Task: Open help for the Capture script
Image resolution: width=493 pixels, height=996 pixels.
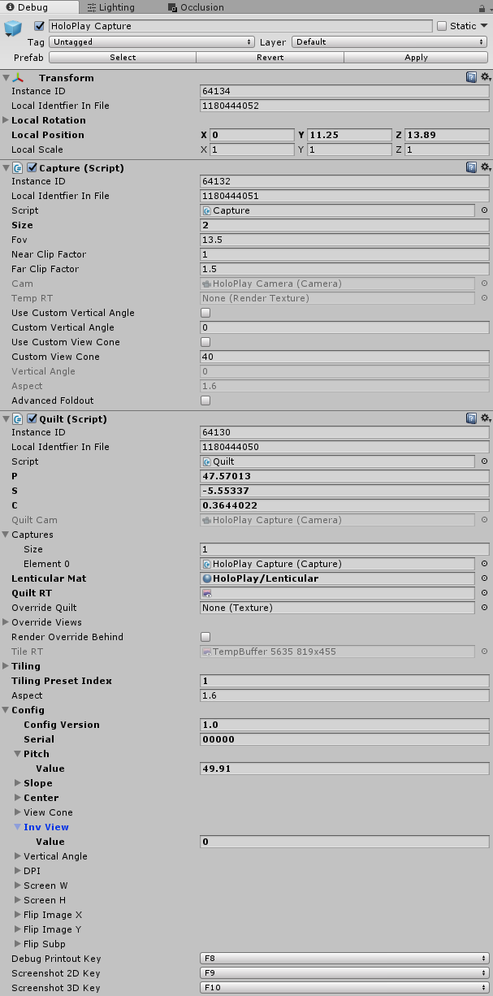Action: pyautogui.click(x=471, y=167)
